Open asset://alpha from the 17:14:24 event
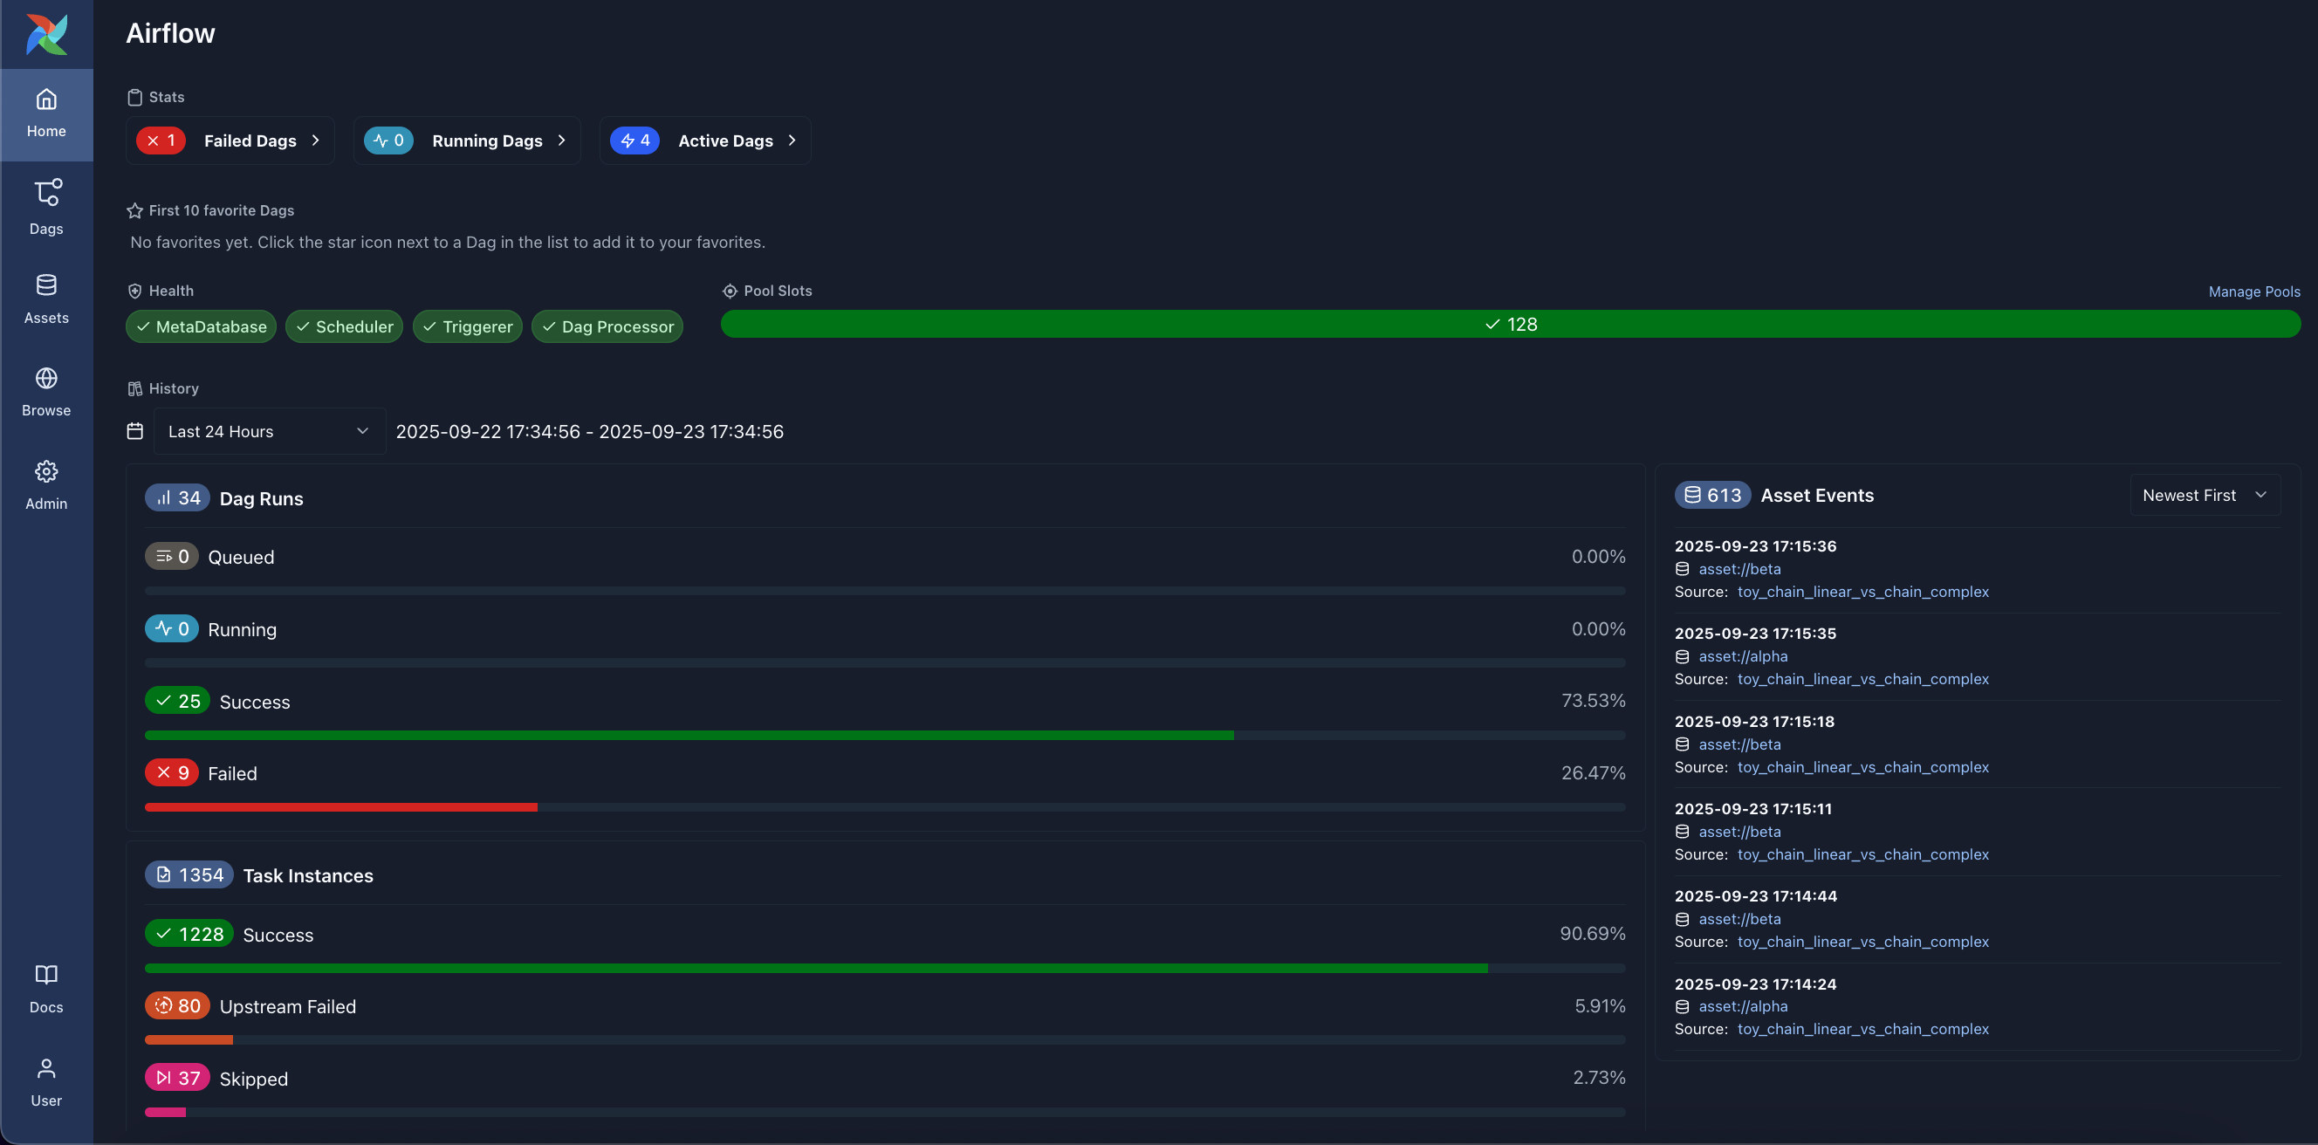This screenshot has height=1145, width=2318. (1743, 1006)
